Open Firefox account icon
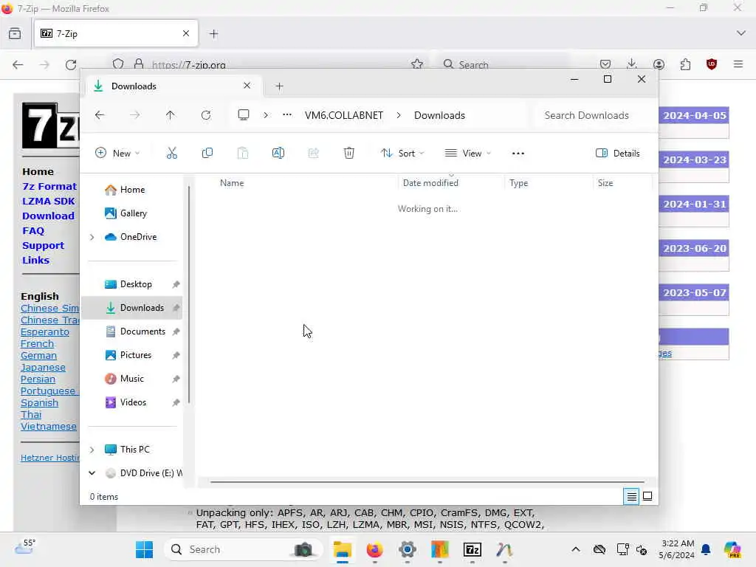Screen dimensions: 756x567 point(659,64)
